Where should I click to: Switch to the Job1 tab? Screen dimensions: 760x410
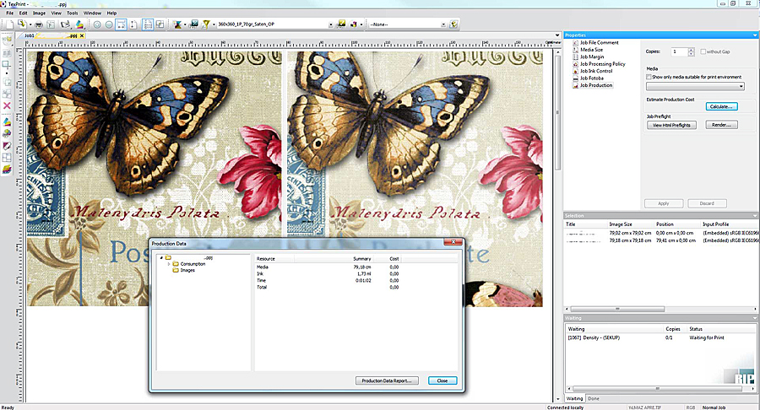point(29,35)
